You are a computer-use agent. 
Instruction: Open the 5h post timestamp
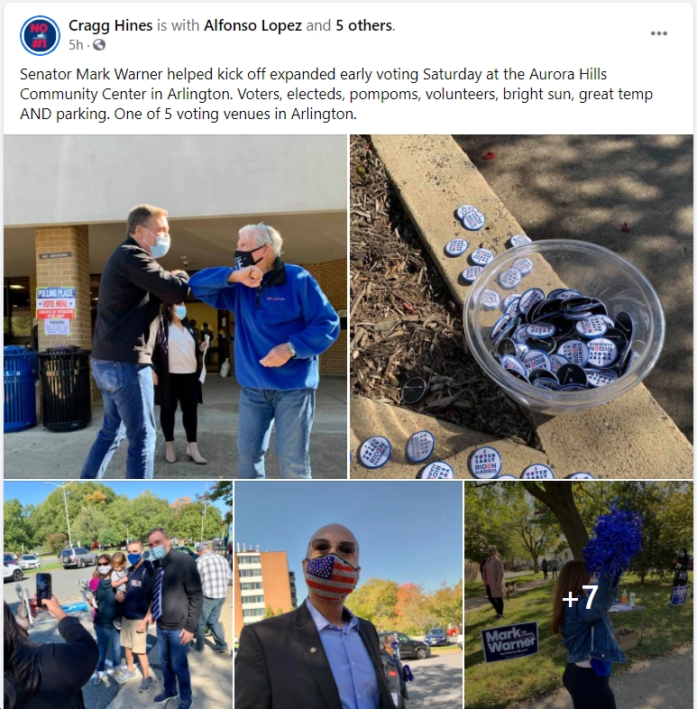pos(76,45)
